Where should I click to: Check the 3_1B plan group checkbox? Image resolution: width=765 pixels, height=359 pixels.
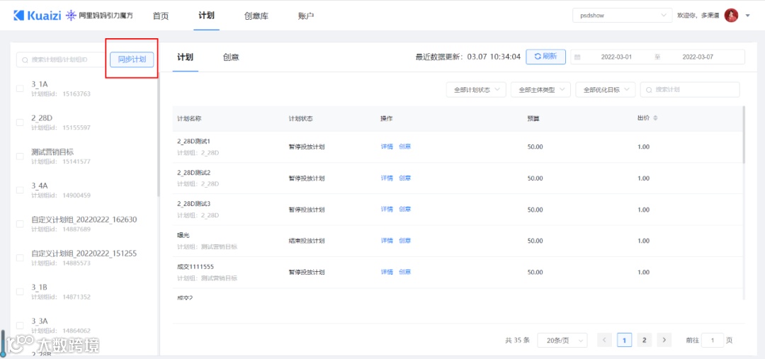(x=20, y=292)
